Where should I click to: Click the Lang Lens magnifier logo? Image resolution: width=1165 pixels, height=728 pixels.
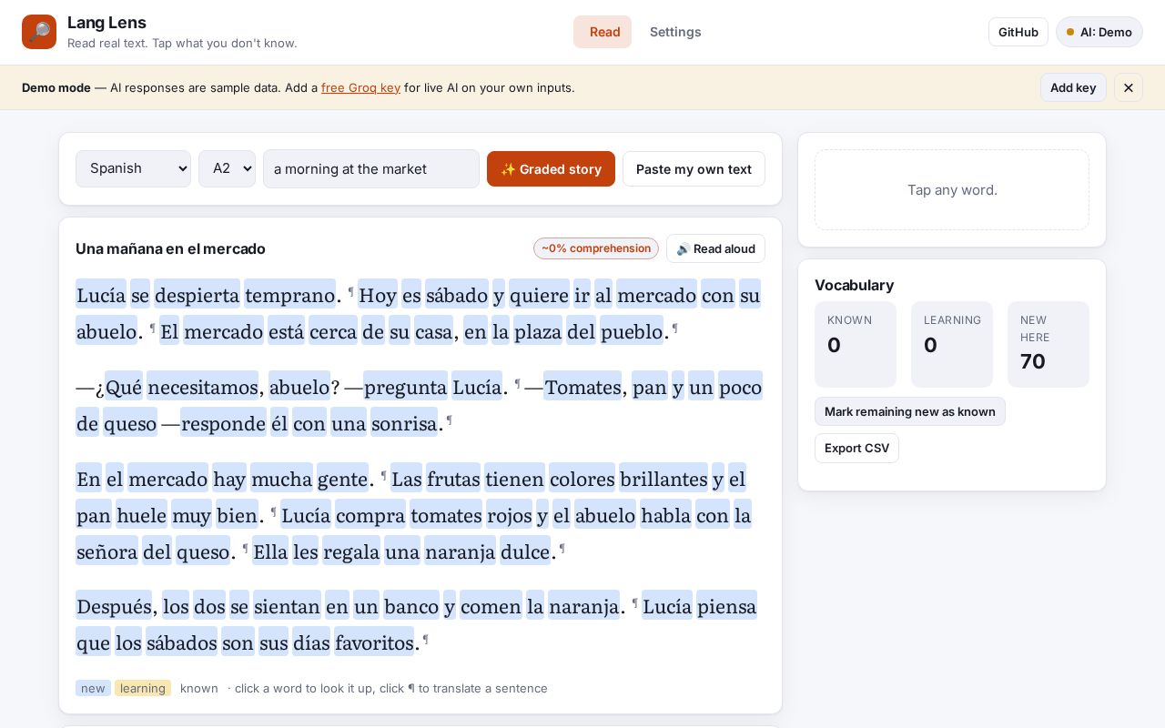click(x=39, y=32)
